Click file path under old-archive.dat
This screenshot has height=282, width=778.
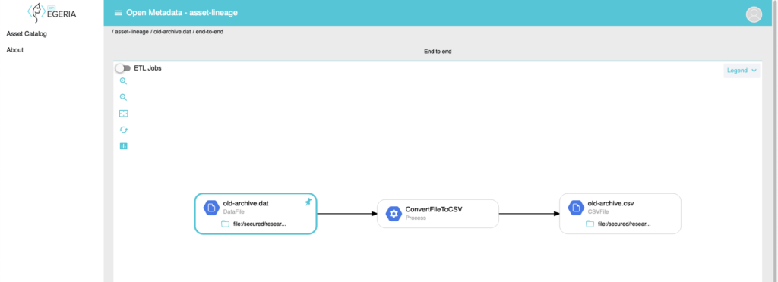click(260, 224)
